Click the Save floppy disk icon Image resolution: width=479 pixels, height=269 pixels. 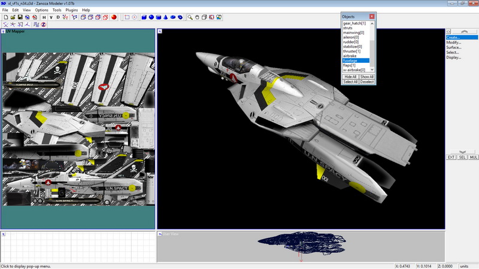20,17
